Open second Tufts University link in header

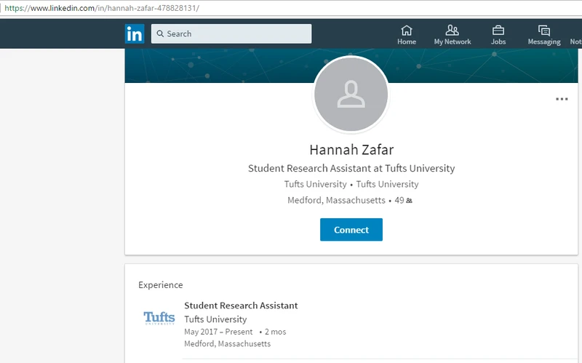pyautogui.click(x=387, y=184)
